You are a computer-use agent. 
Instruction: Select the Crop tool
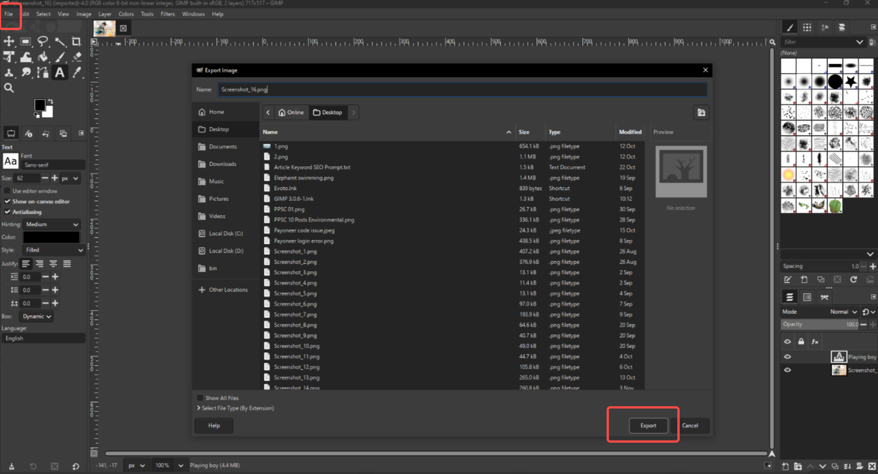tap(76, 41)
